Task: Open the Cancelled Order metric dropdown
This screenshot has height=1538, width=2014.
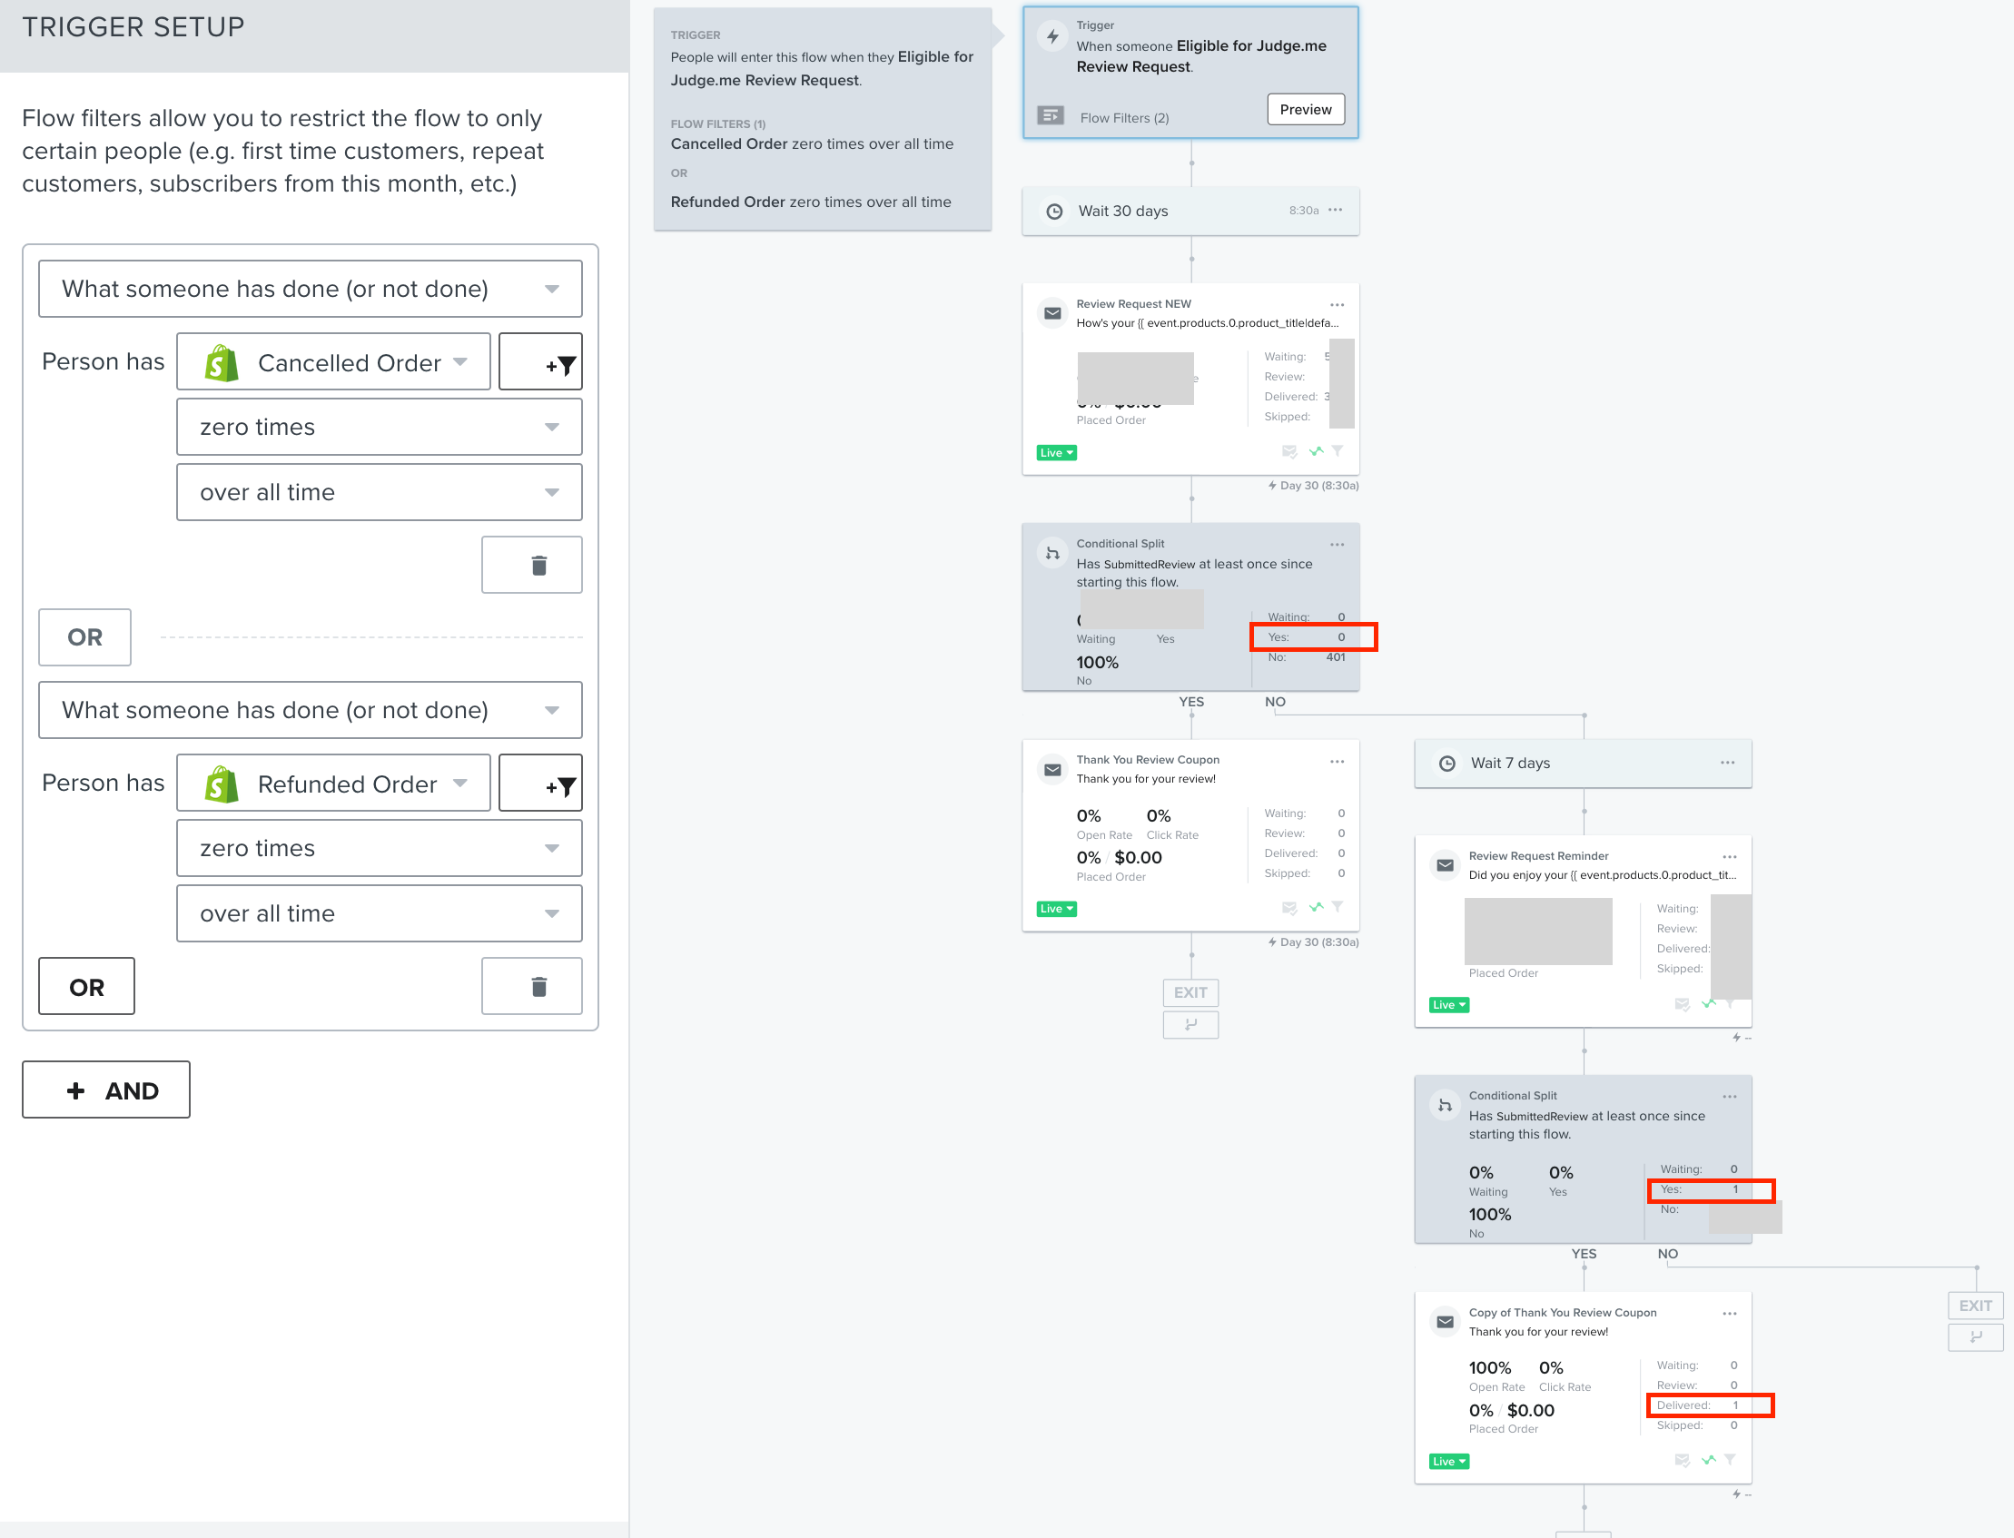Action: (334, 362)
